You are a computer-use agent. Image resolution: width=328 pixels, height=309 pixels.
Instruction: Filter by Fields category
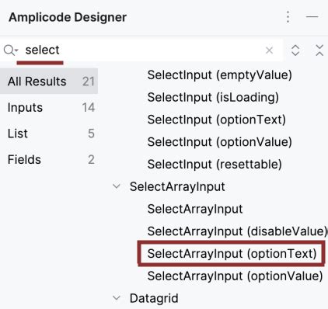(x=49, y=159)
